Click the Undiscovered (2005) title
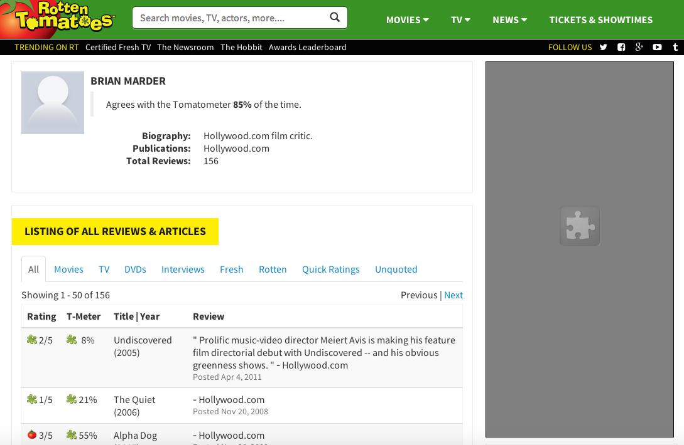This screenshot has width=684, height=445. (143, 346)
